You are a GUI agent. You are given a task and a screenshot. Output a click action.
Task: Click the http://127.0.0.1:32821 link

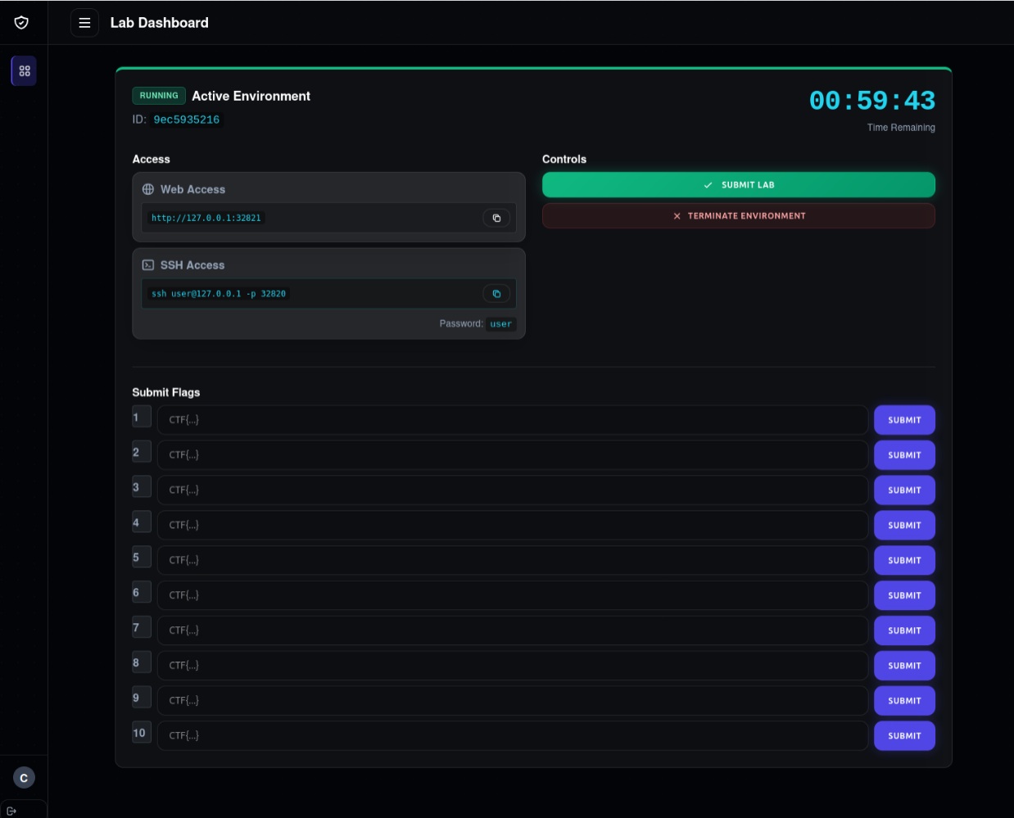(x=206, y=218)
